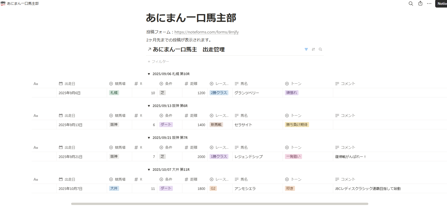Click the database search magnifier icon
Viewport: 447px width, 213px height.
(x=320, y=49)
